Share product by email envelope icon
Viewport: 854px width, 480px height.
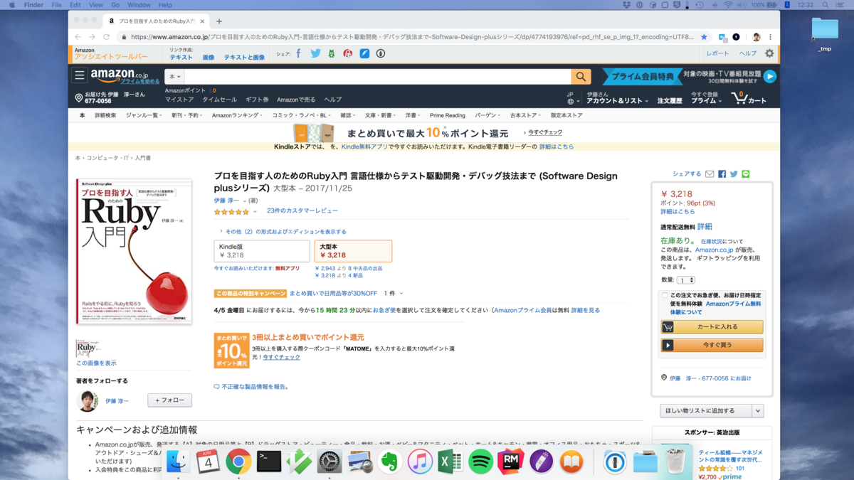tap(710, 174)
